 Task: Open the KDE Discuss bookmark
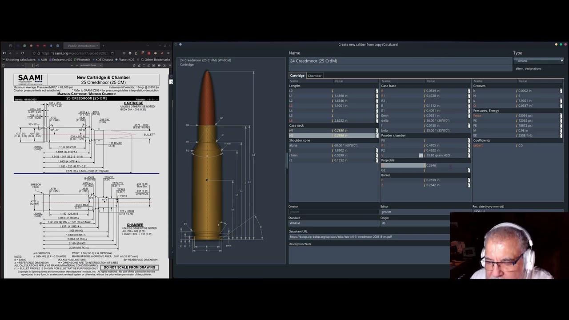pyautogui.click(x=103, y=60)
